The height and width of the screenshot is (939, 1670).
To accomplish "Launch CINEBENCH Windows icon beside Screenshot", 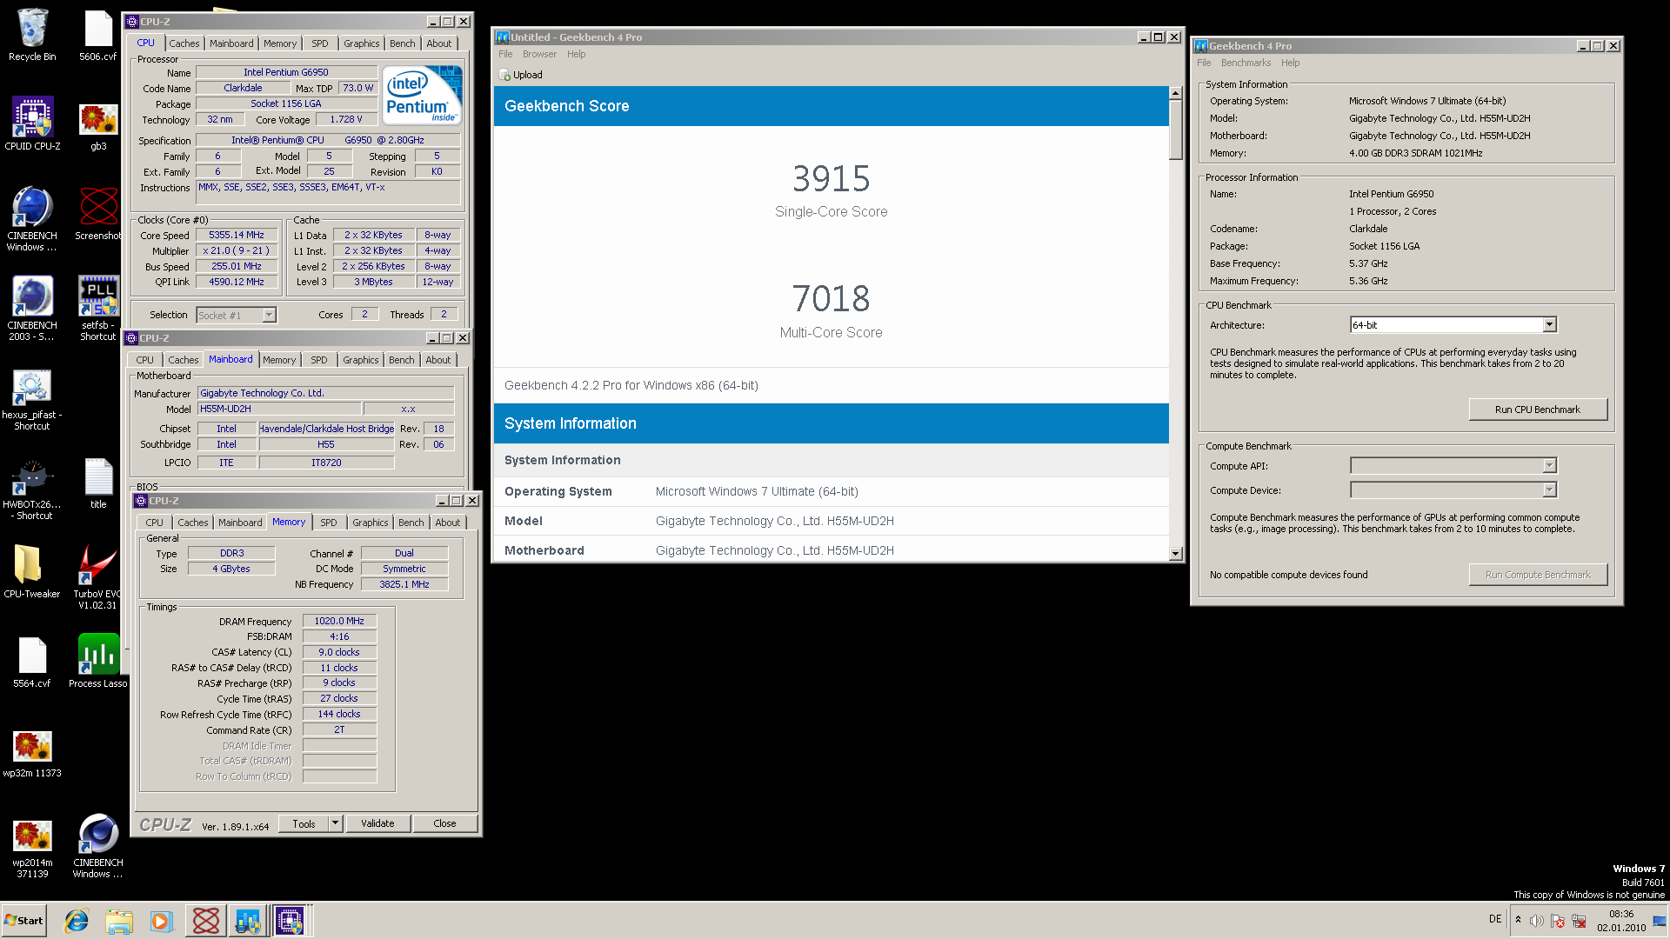I will (x=32, y=219).
